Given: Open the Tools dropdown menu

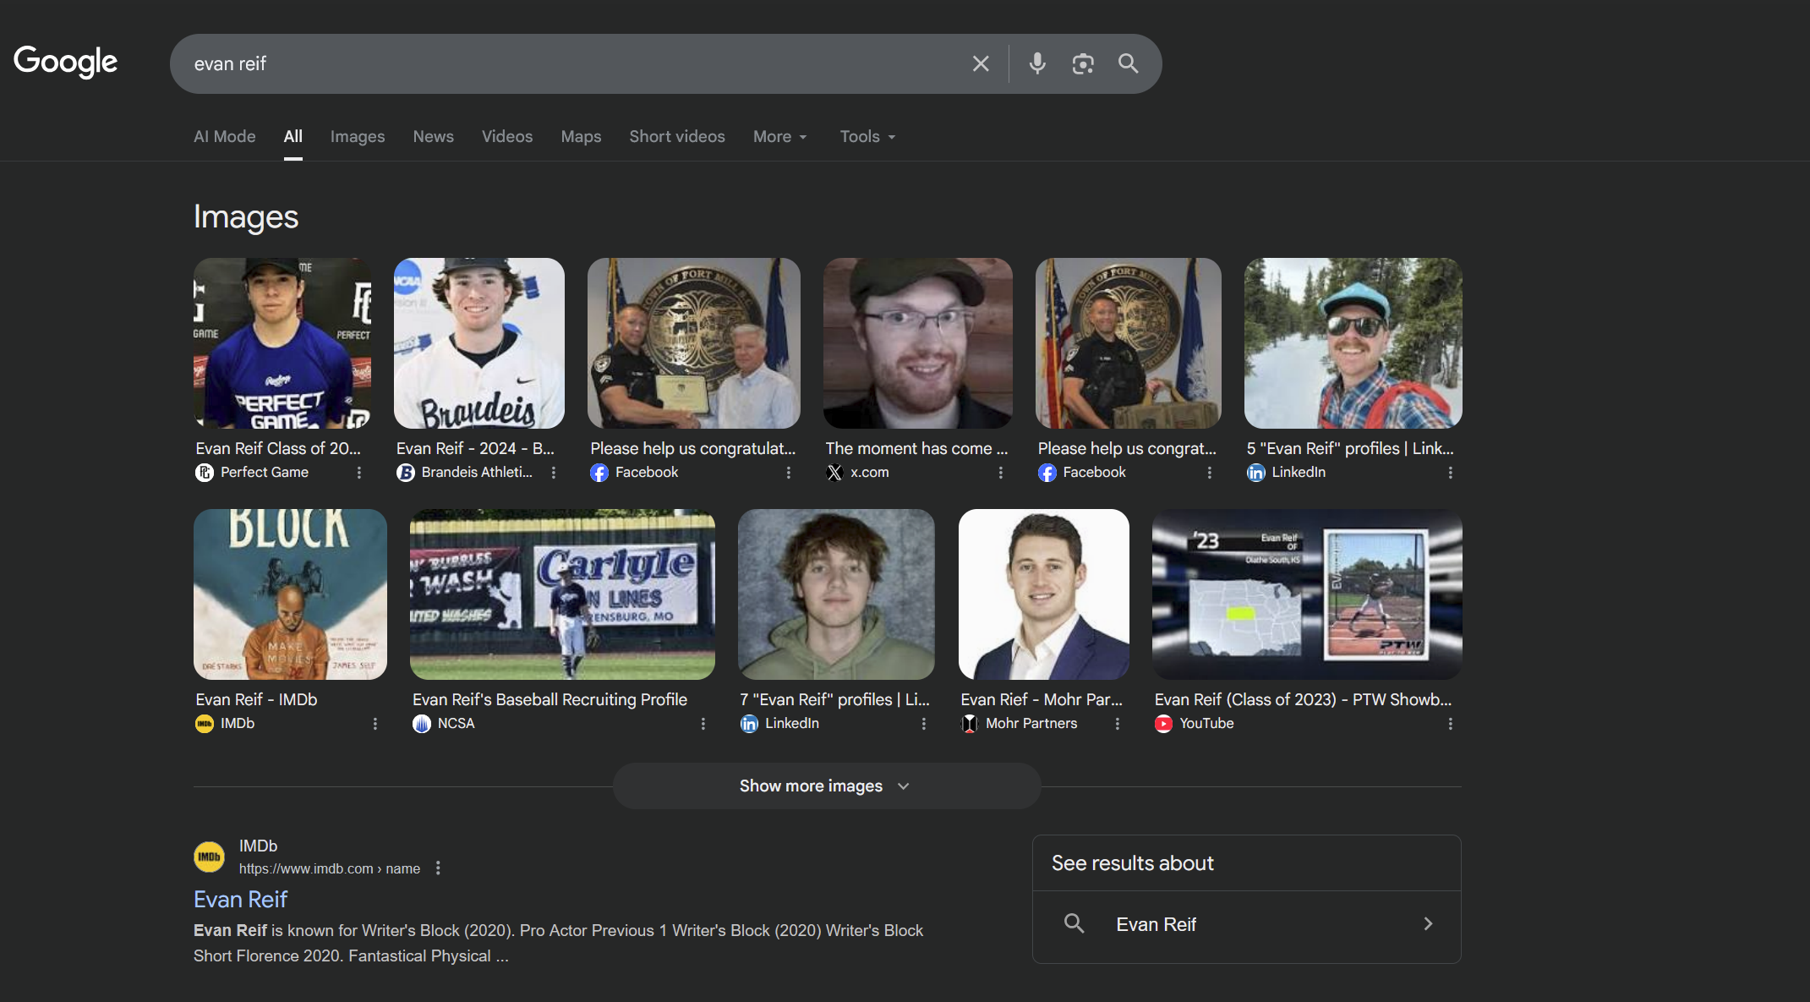Looking at the screenshot, I should (867, 136).
